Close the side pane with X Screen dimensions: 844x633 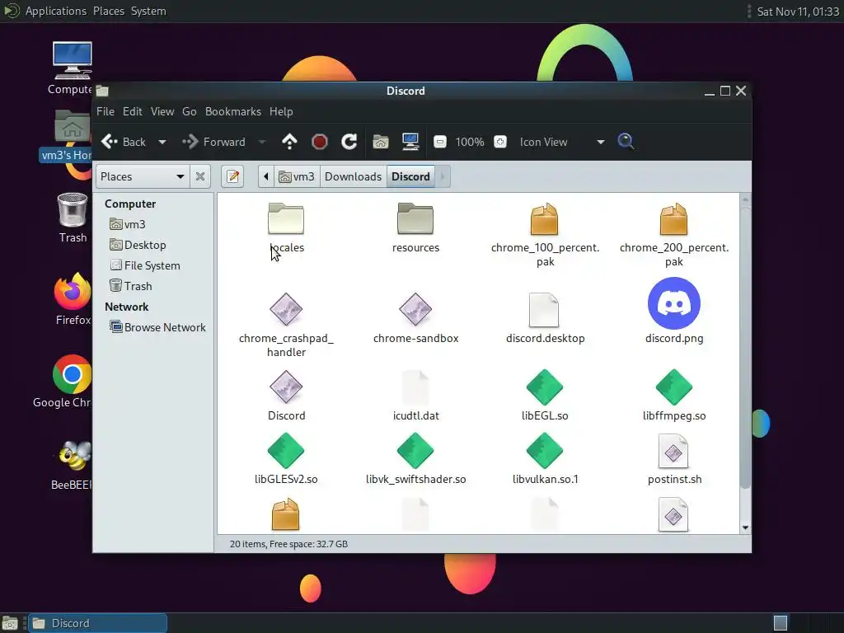point(199,176)
